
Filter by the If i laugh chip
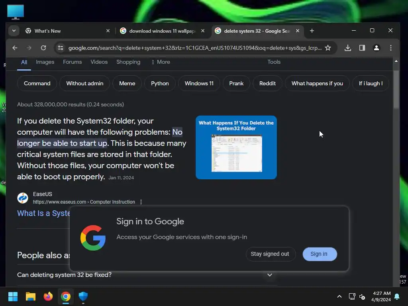[371, 83]
